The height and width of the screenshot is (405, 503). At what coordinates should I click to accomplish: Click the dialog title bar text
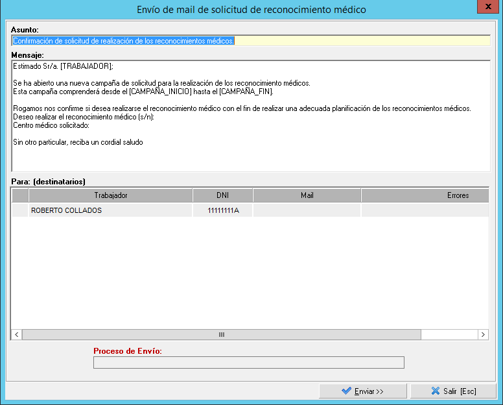[x=251, y=9]
